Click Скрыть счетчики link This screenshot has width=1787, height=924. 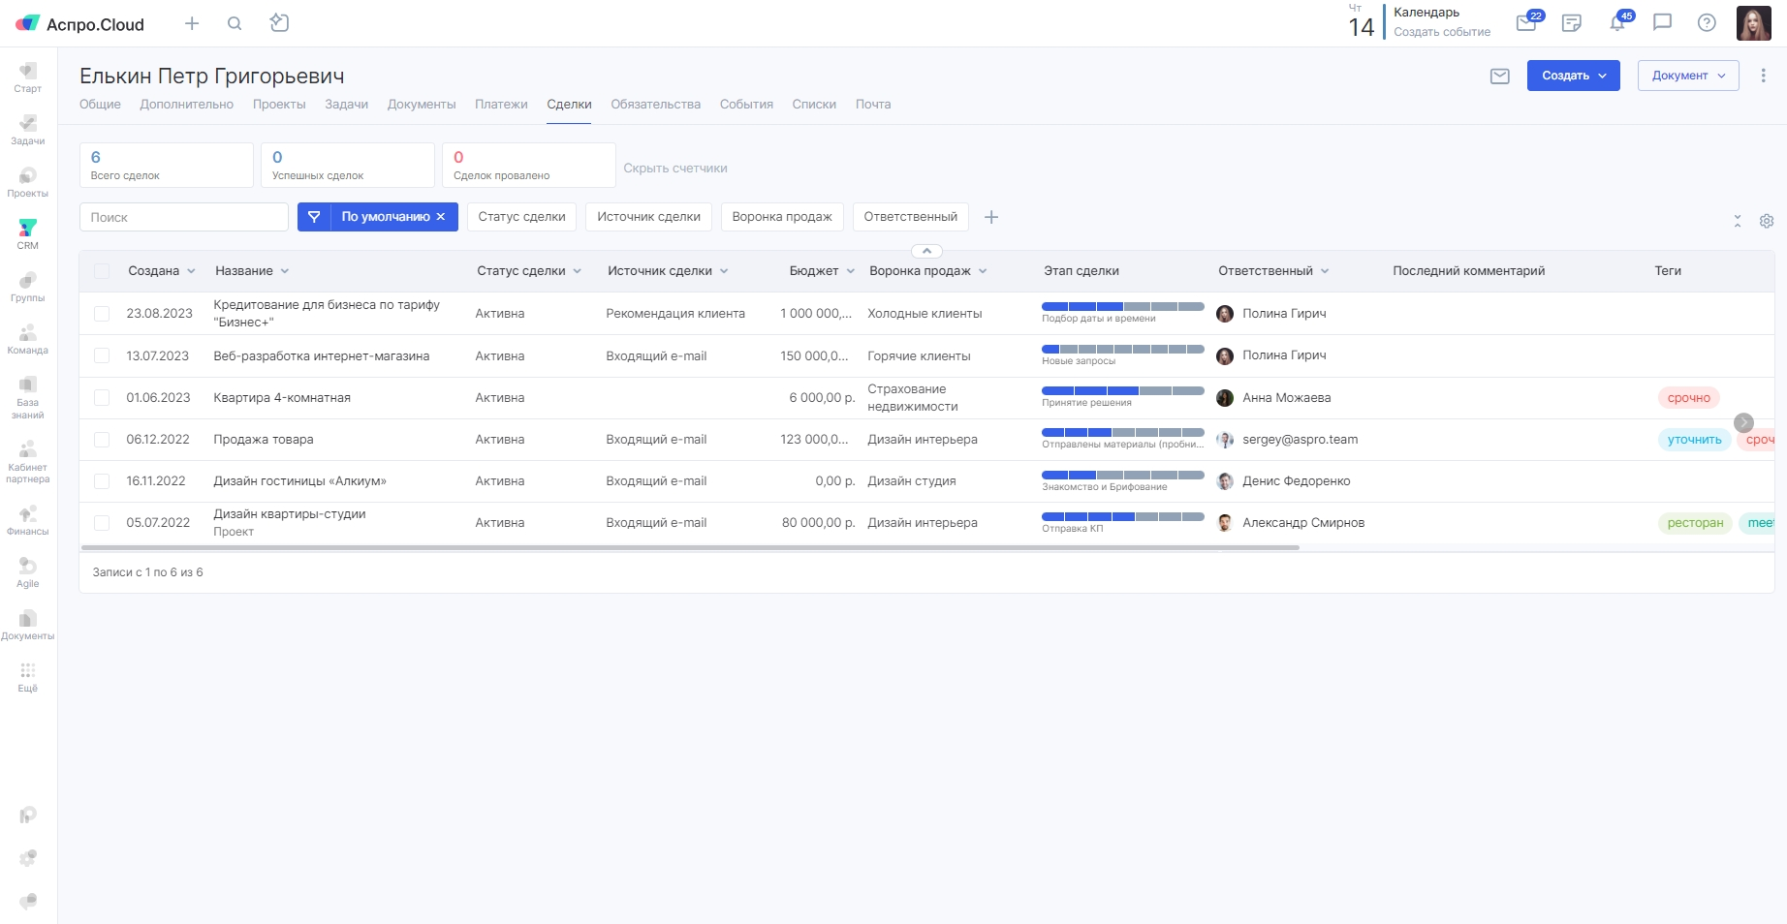click(675, 168)
